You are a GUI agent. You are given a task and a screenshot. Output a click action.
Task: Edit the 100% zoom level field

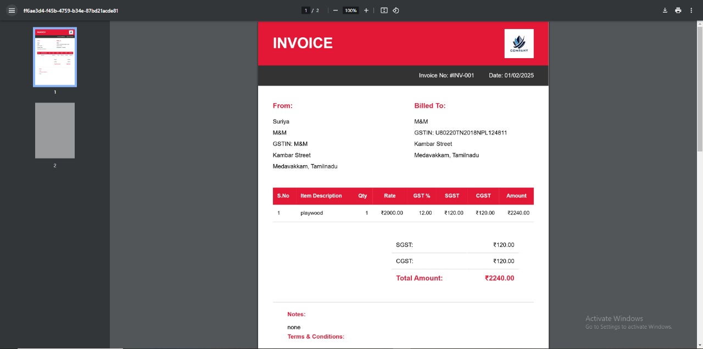350,10
